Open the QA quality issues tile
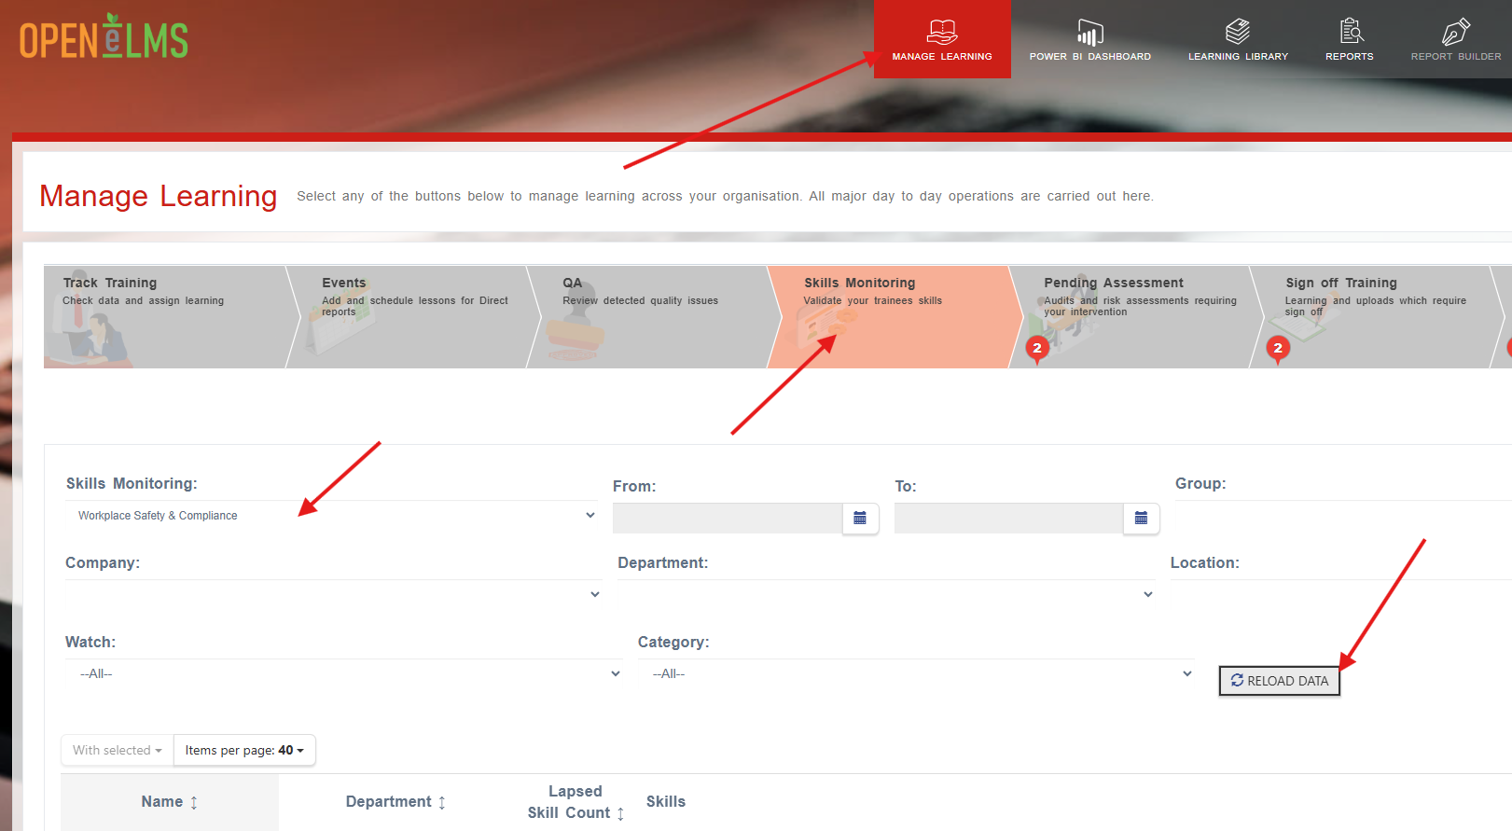Screen dimensions: 1512x831 point(653,317)
